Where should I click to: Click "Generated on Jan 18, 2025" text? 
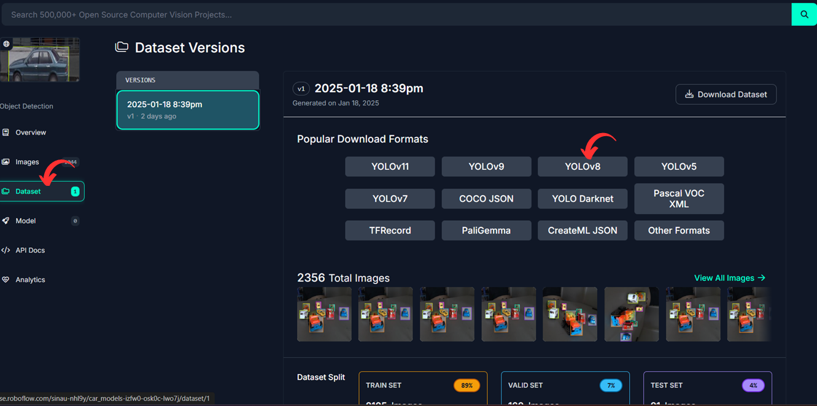[336, 103]
